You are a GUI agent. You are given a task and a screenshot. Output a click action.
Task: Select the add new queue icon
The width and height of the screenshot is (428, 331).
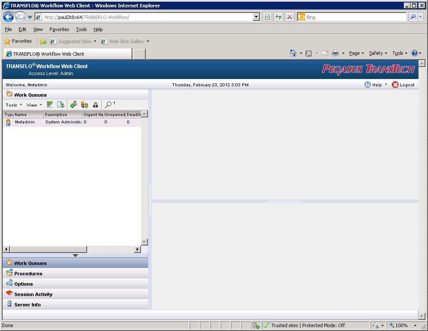73,104
